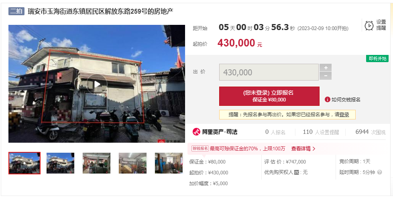The height and width of the screenshot is (198, 393).
Task: Click into the 430,000 bid input field
Action: click(x=269, y=72)
